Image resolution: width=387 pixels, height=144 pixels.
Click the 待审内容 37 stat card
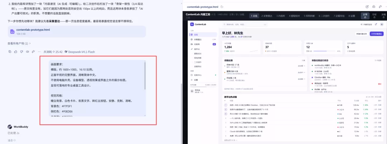pyautogui.click(x=282, y=47)
